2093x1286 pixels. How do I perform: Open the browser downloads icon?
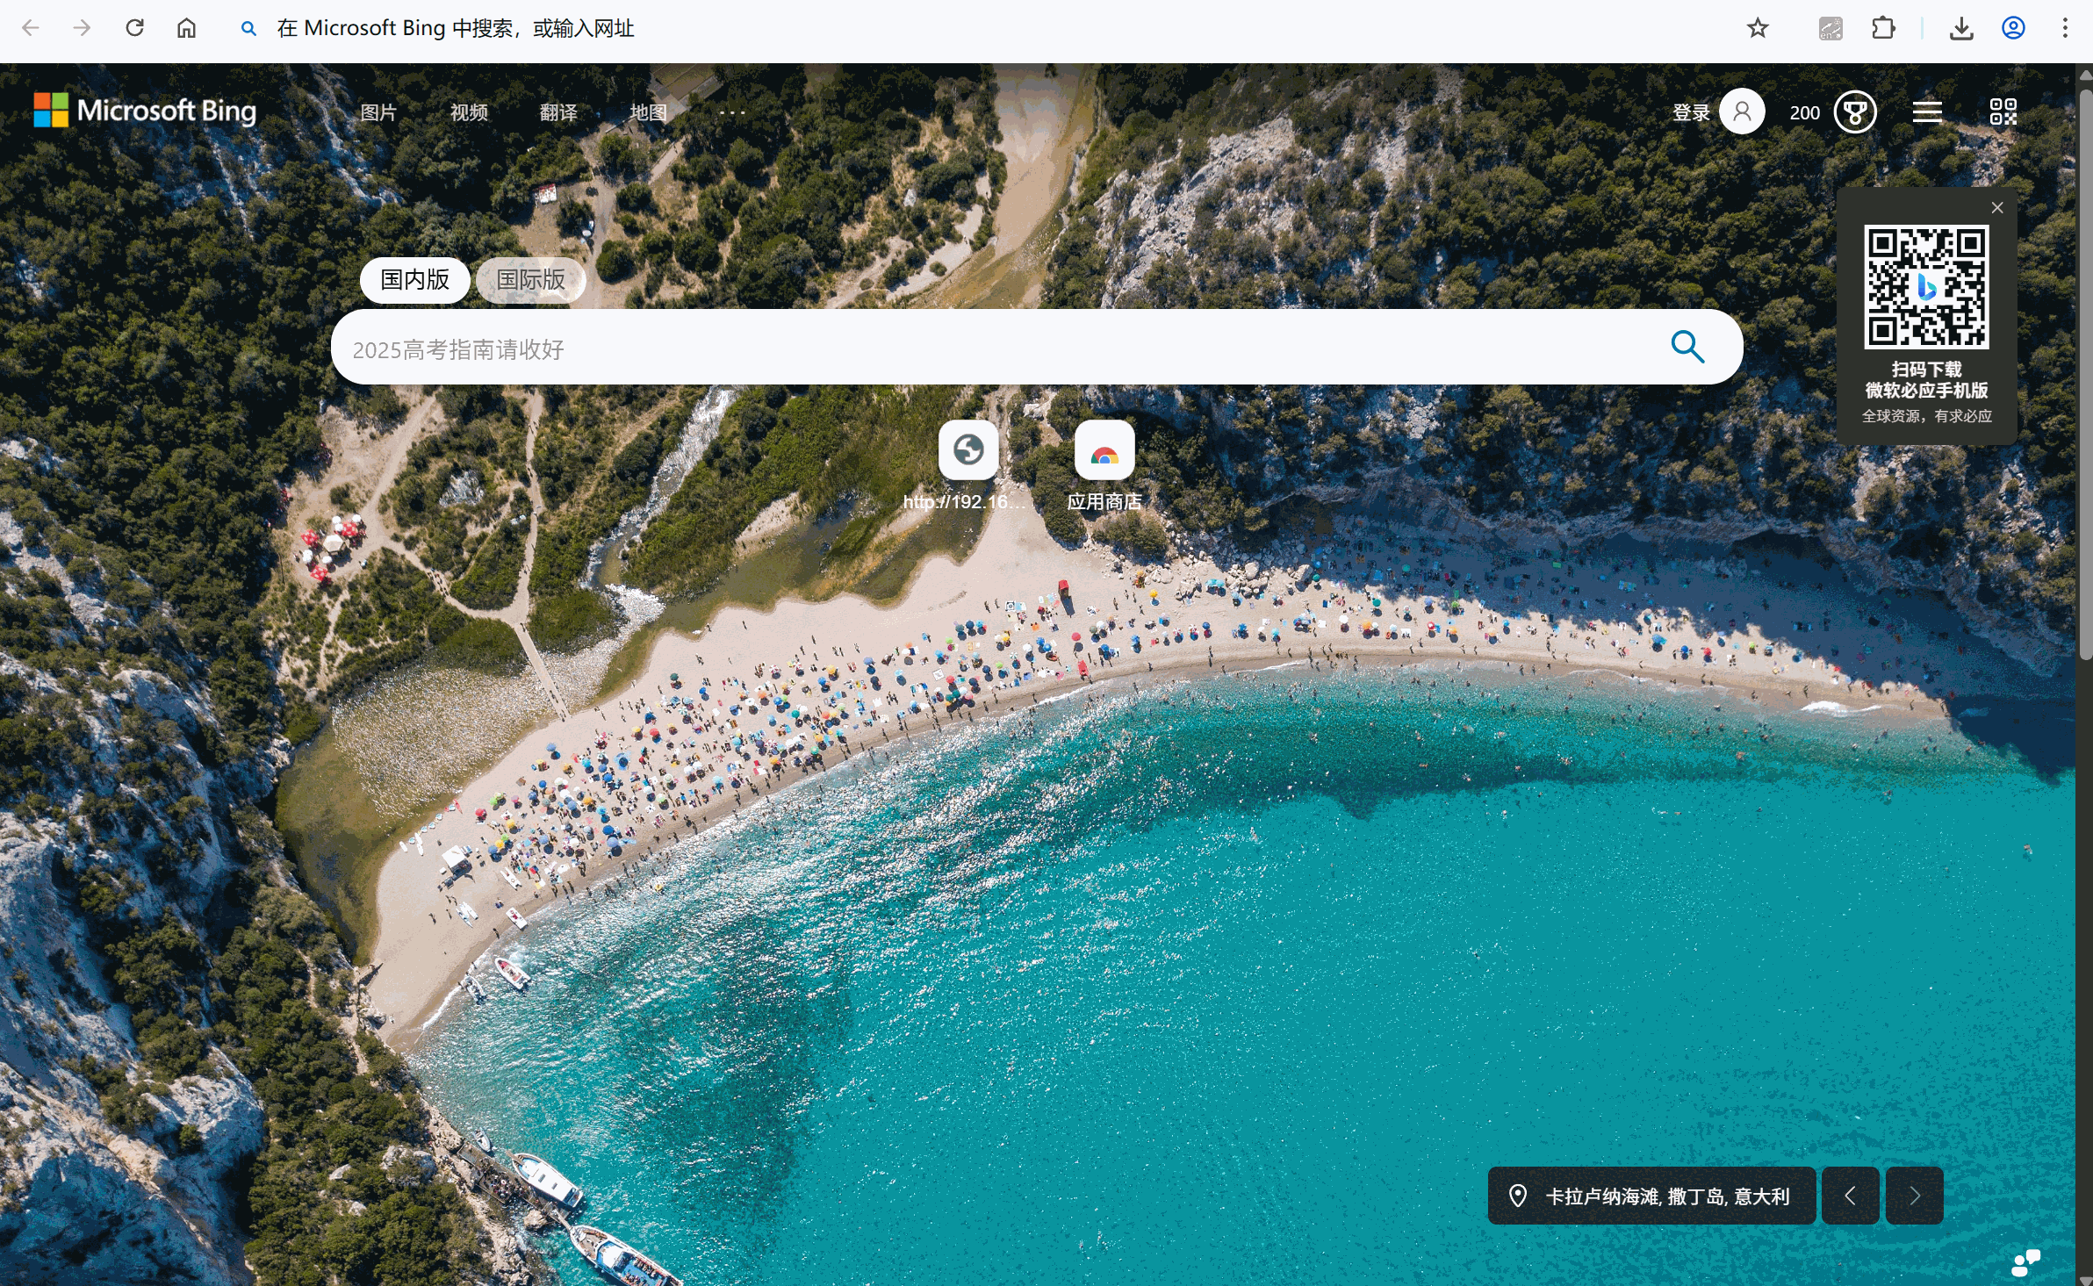tap(1962, 27)
